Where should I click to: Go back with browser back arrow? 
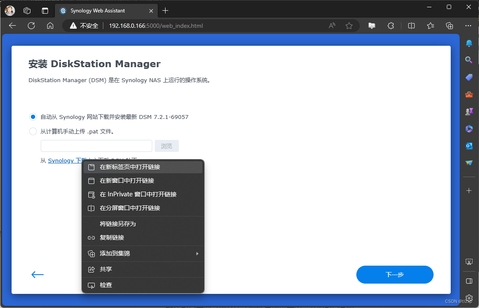point(12,26)
